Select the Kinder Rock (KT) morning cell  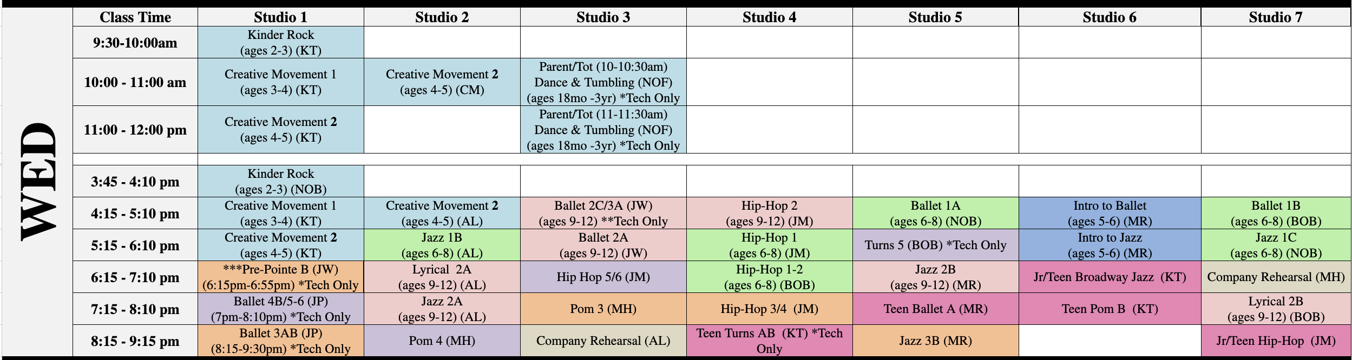click(280, 43)
